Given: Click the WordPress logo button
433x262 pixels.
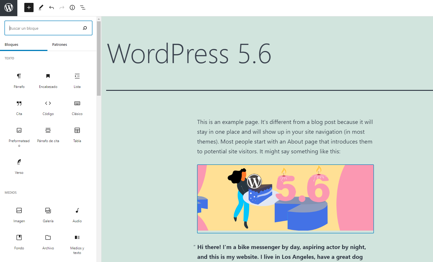Looking at the screenshot, I should [x=9, y=8].
